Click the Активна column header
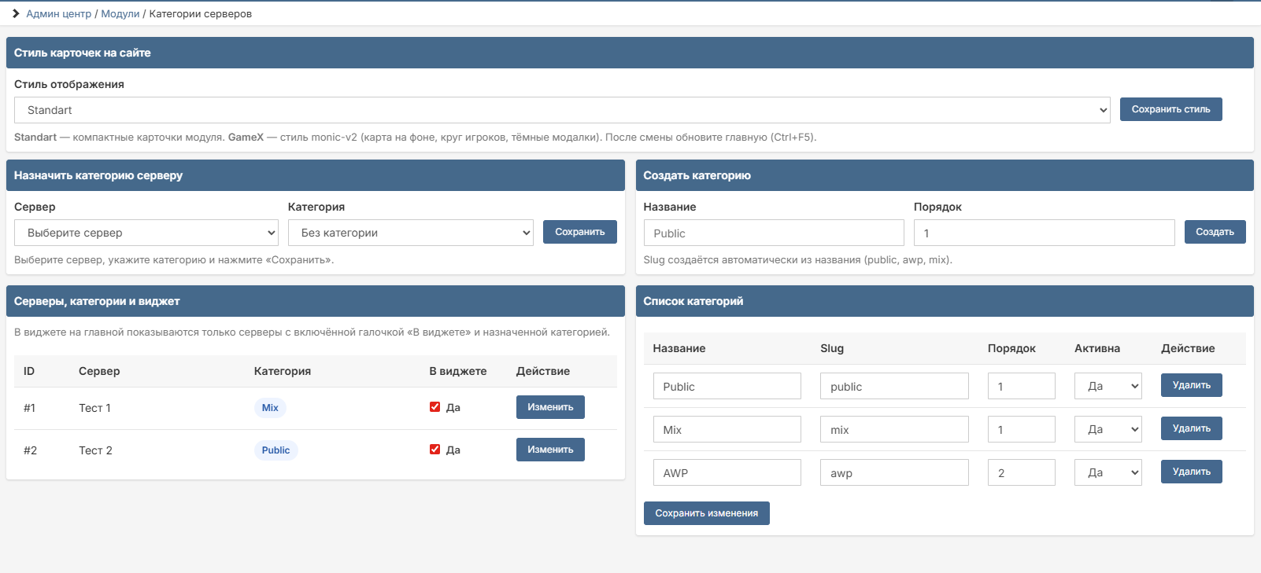This screenshot has height=573, width=1261. point(1097,348)
